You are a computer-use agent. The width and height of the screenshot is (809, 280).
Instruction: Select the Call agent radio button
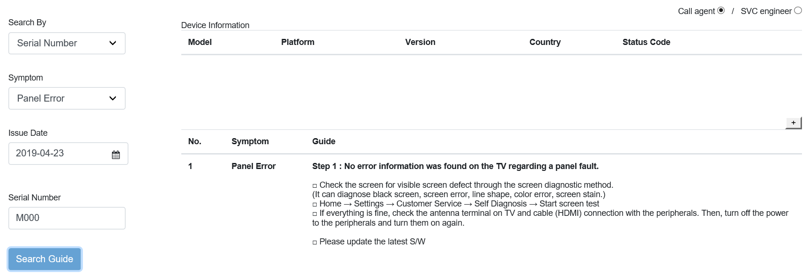coord(721,10)
